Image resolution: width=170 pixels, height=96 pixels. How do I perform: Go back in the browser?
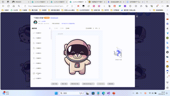pyautogui.click(x=3, y=6)
